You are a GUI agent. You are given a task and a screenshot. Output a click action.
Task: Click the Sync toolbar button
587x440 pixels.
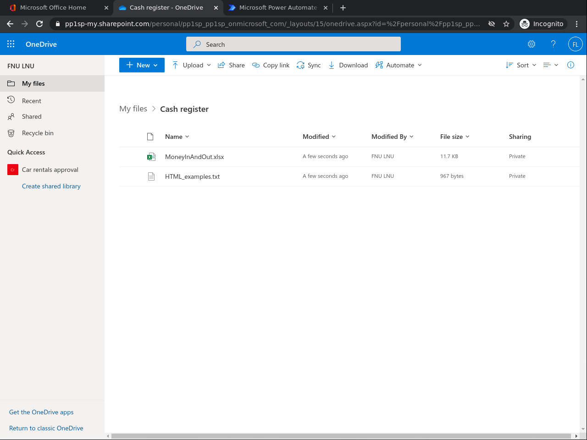(x=309, y=65)
